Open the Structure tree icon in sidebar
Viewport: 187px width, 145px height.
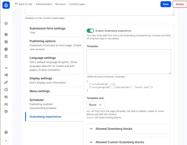[x=6, y=75]
